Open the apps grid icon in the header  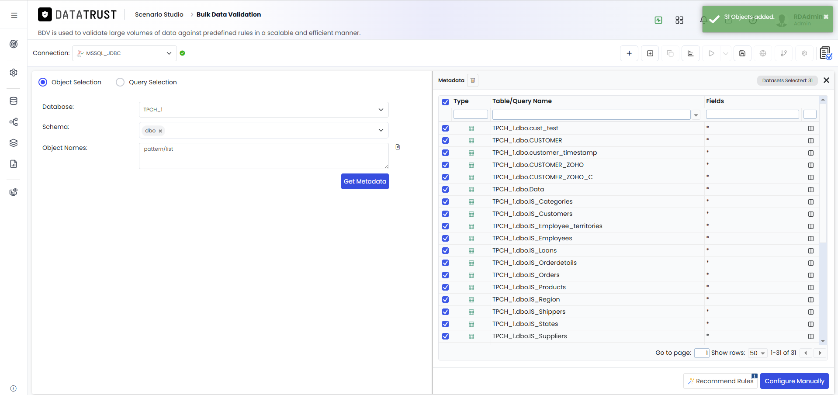679,20
